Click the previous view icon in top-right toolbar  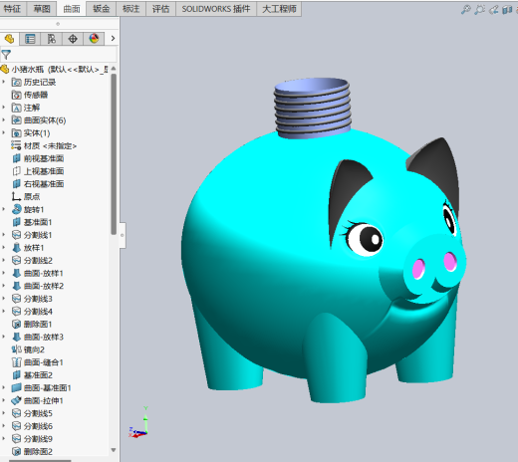pos(494,10)
